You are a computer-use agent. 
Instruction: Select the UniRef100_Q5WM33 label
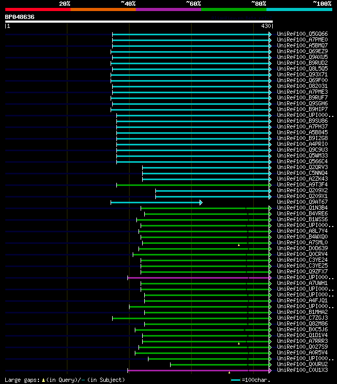pyautogui.click(x=302, y=155)
